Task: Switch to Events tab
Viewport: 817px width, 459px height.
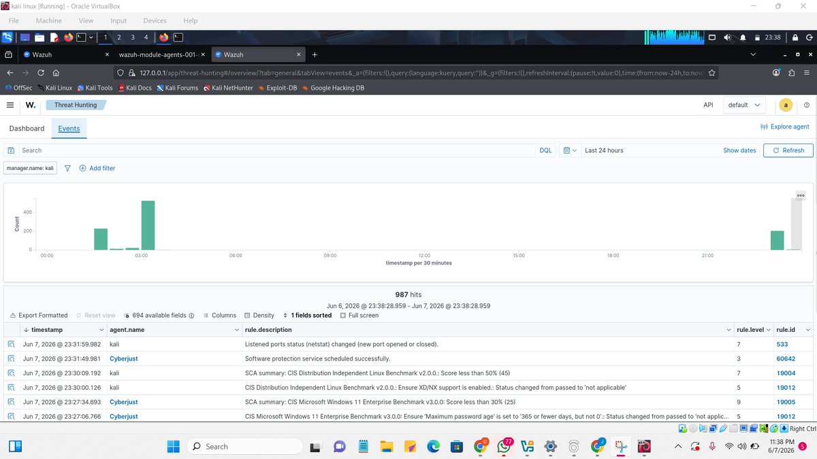Action: click(69, 129)
